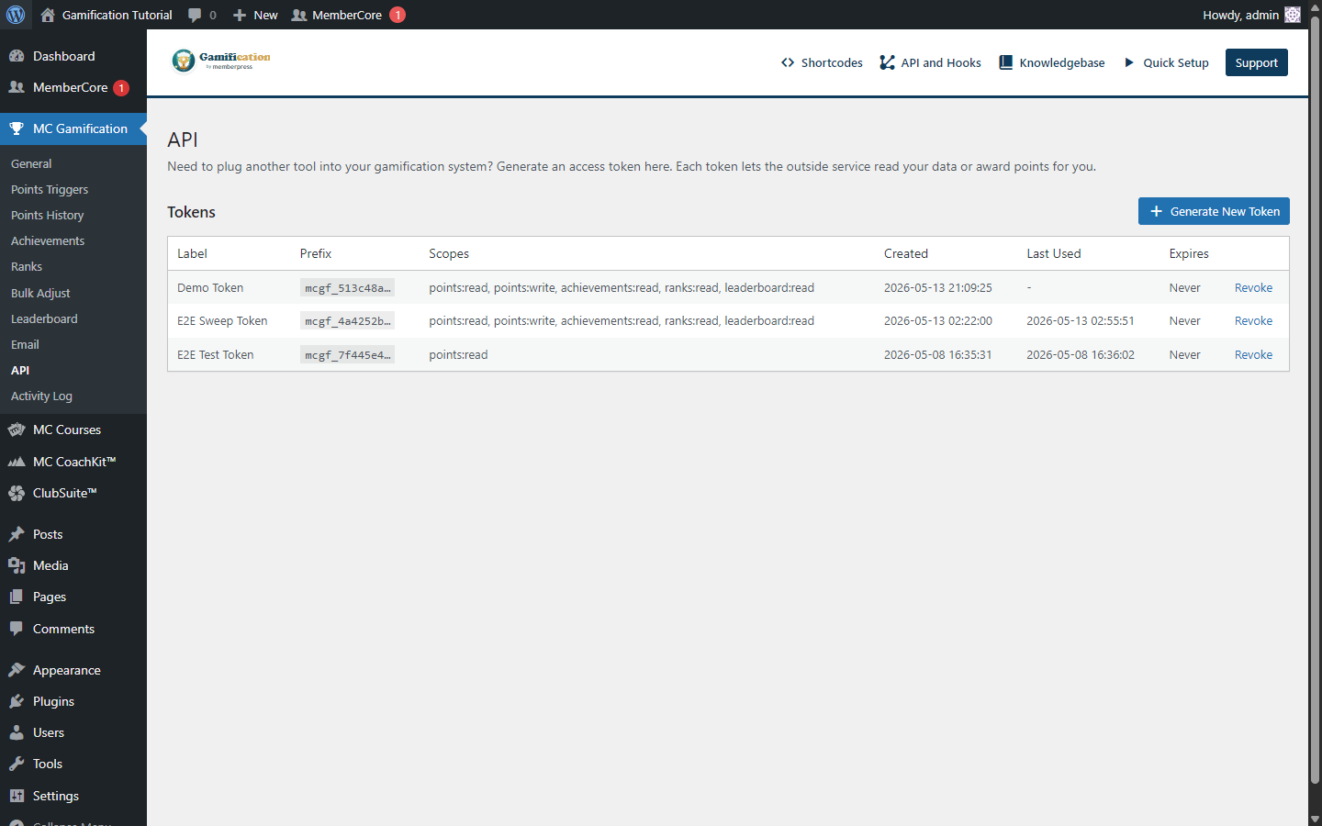Screen dimensions: 1322x826
Task: Click last used 2026-05-08 16:36:02
Action: [1081, 354]
